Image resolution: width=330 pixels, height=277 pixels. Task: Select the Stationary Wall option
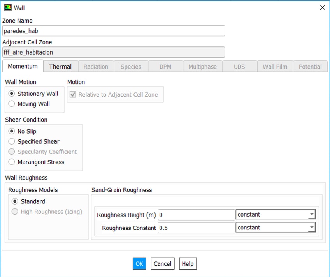click(x=12, y=94)
